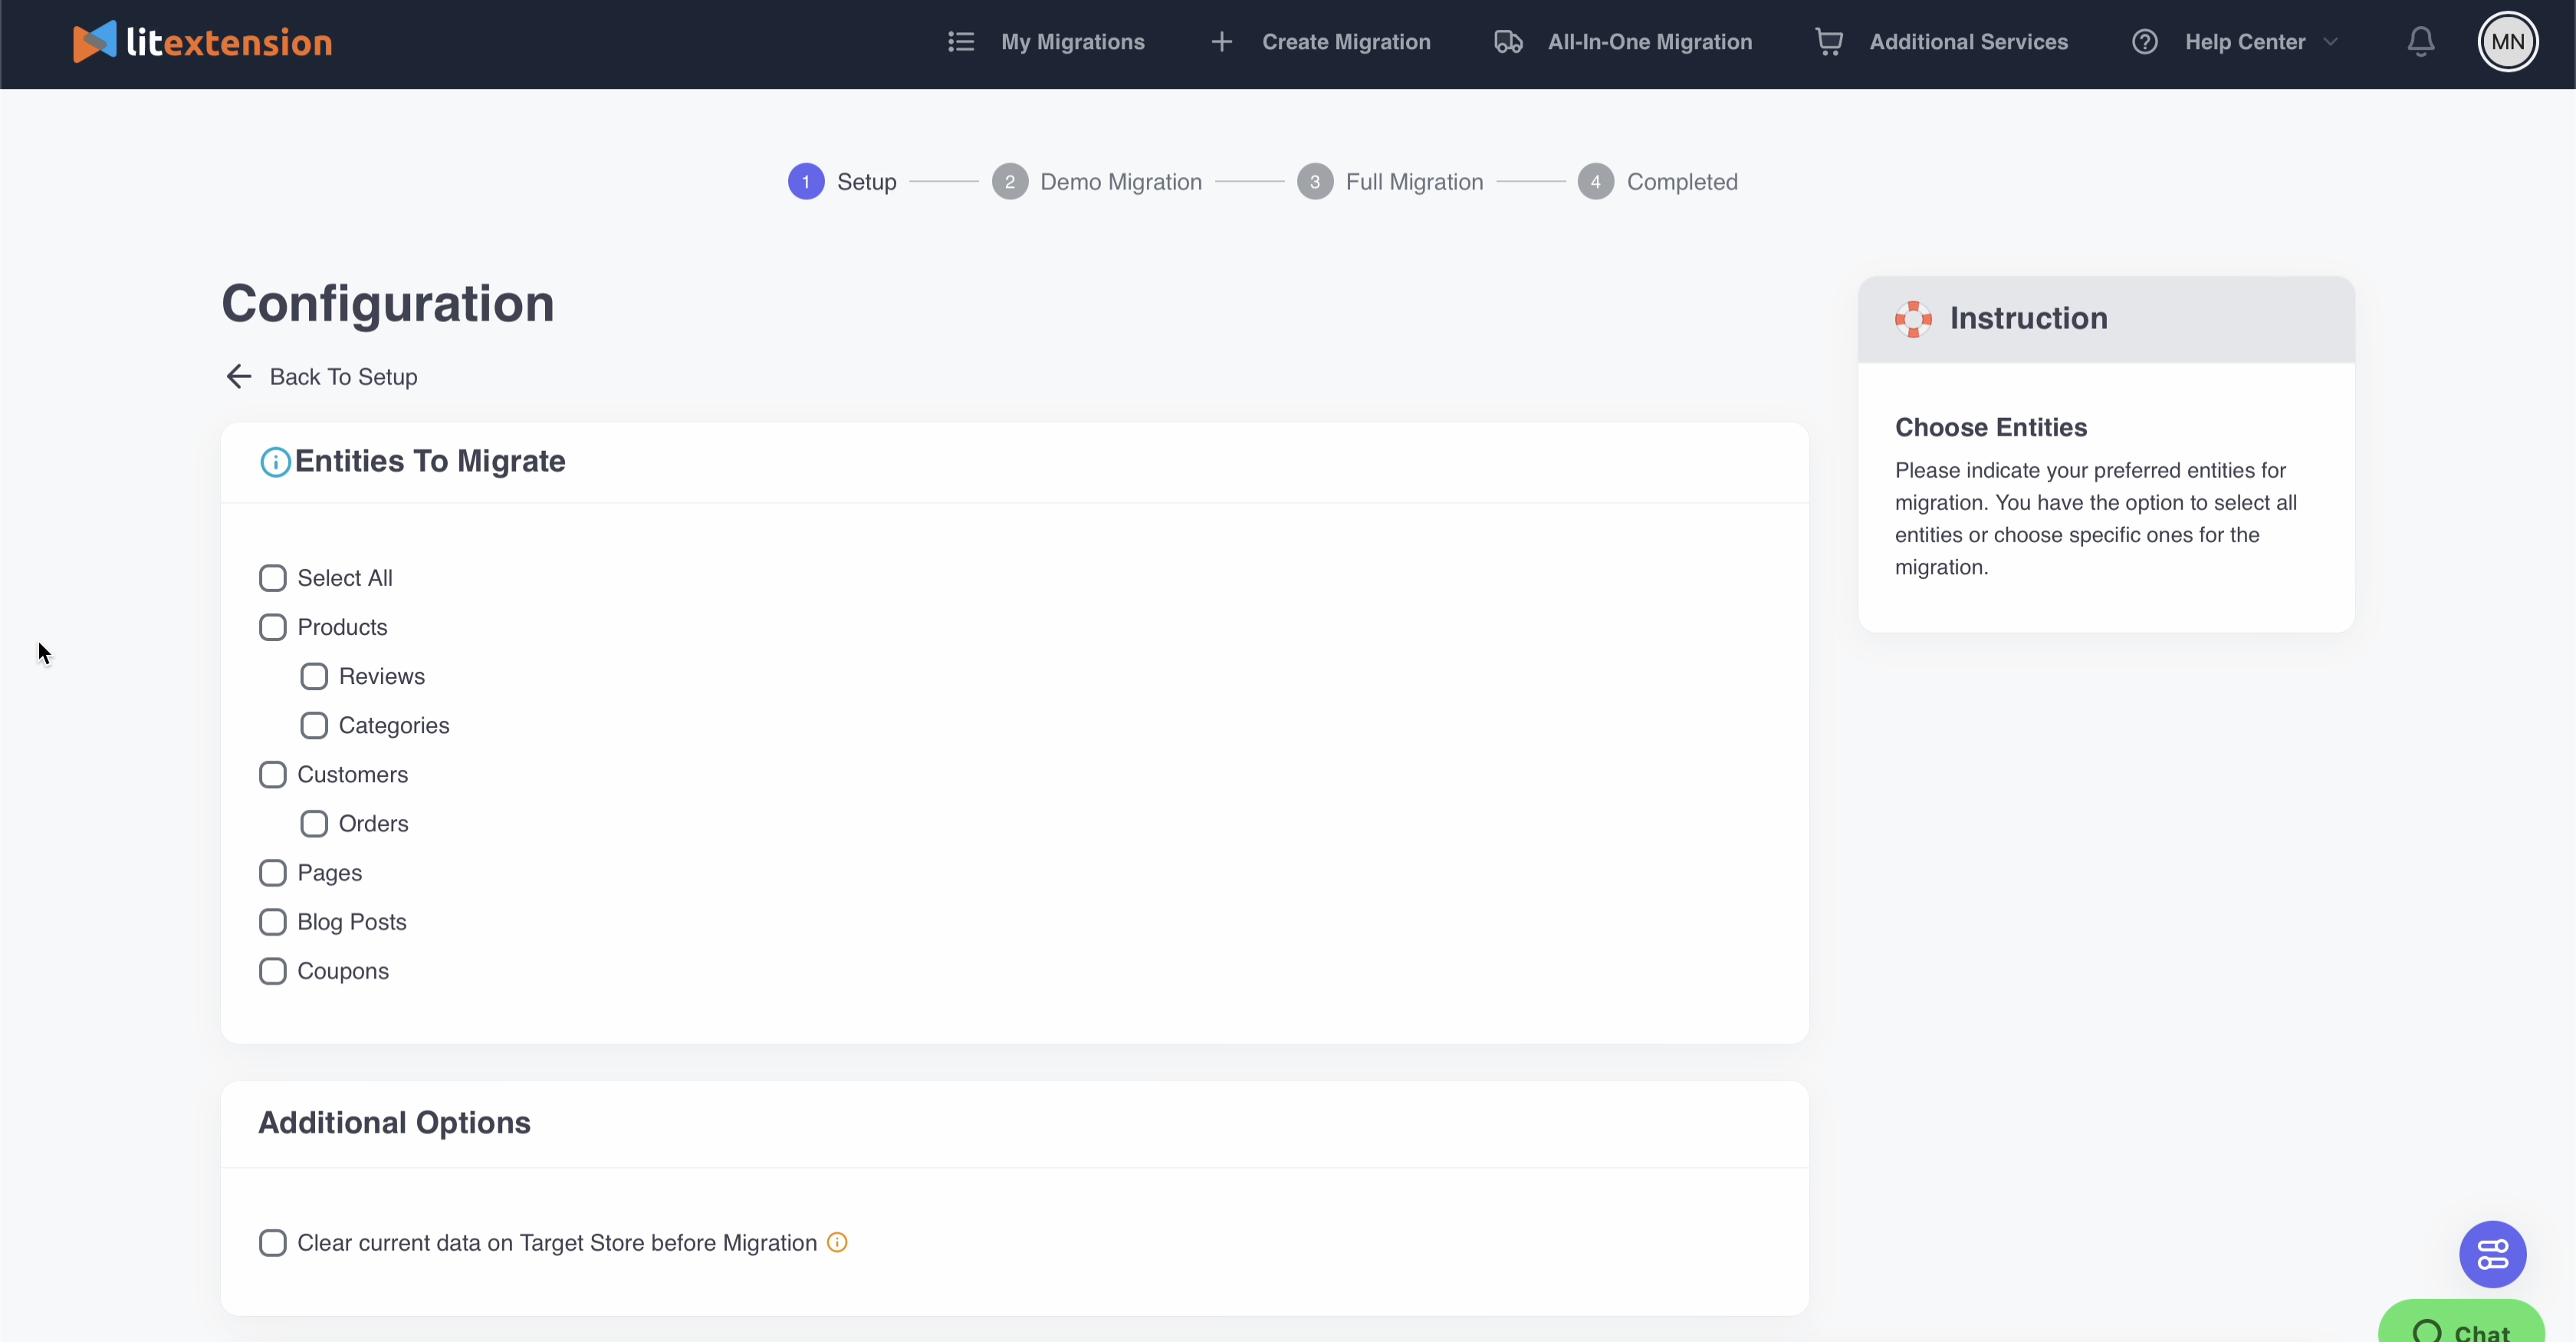Screen dimensions: 2576x1342
Task: Click the purple widget icon above the Chat button
Action: [2493, 1254]
